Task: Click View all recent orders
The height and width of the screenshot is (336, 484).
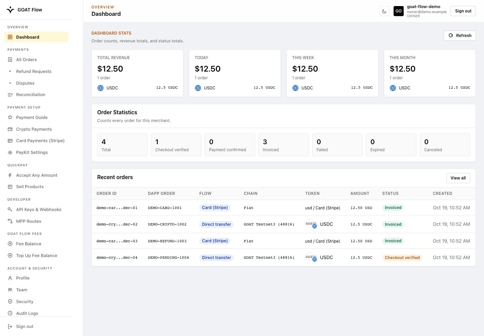Action: point(458,178)
